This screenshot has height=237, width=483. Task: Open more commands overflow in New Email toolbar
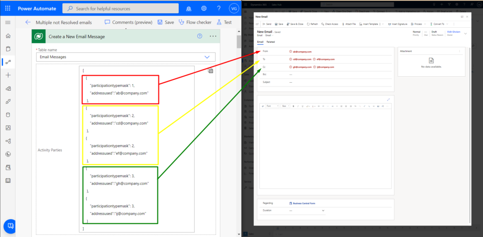click(x=454, y=24)
